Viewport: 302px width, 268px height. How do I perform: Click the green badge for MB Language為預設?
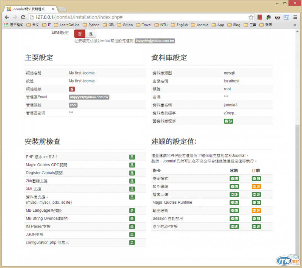132,211
